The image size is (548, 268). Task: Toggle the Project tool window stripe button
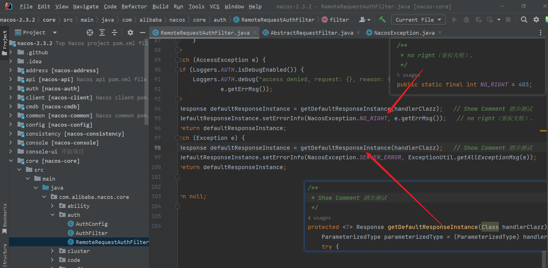coord(4,43)
